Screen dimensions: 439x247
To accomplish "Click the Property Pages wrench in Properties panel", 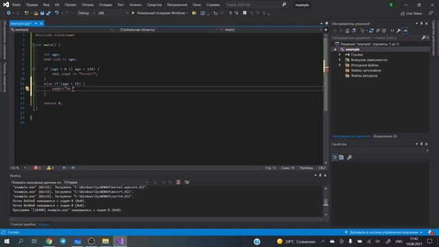I will 349,157.
